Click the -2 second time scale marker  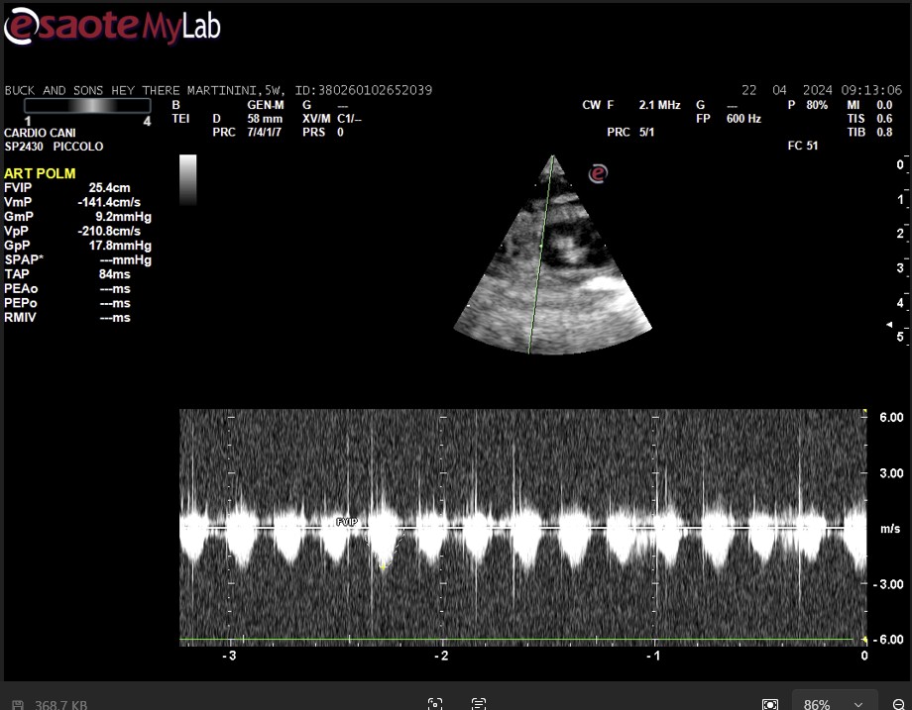(441, 656)
